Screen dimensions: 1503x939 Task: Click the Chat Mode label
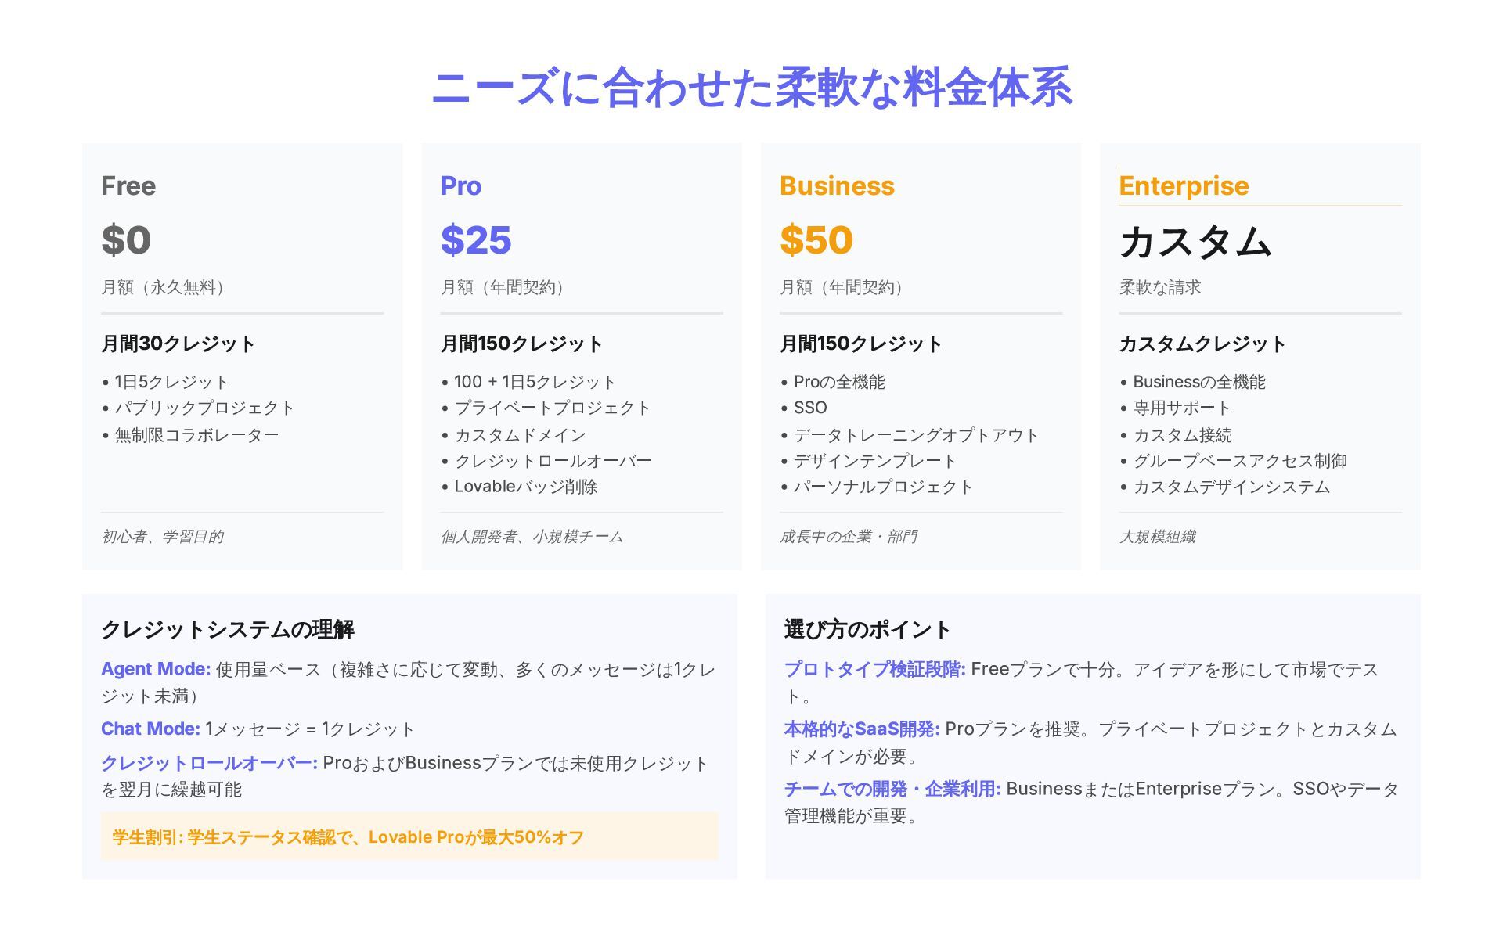pos(150,729)
